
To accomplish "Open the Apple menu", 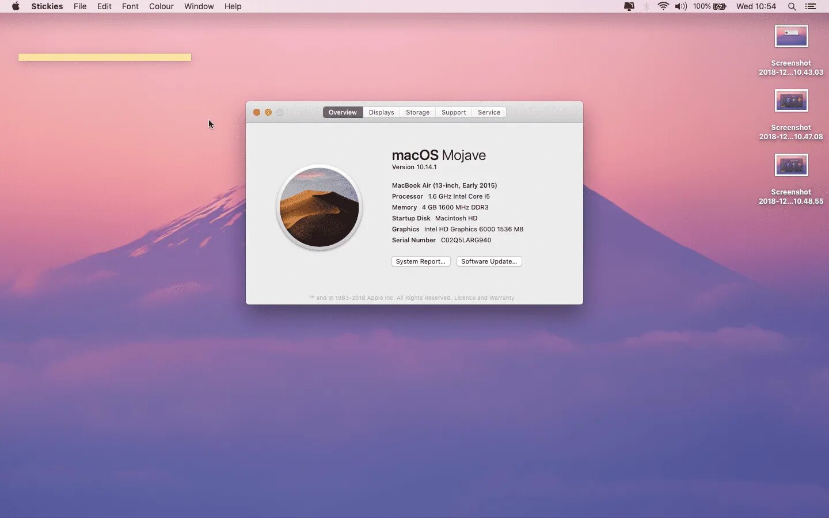I will [x=16, y=6].
